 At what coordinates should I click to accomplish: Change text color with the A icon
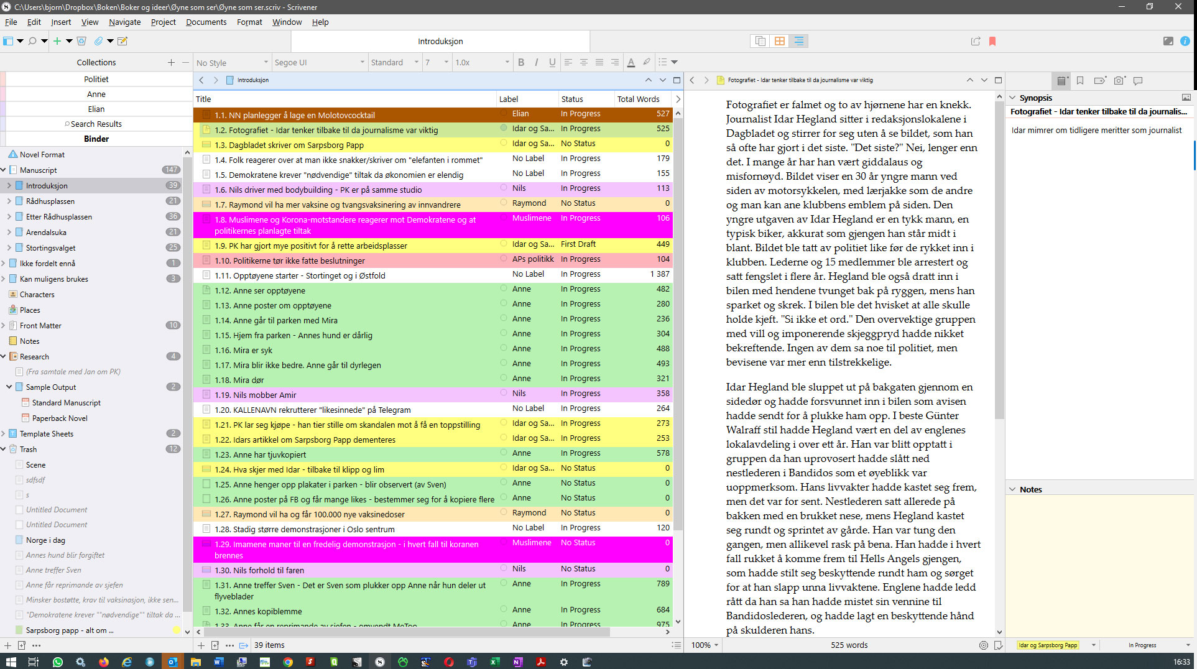coord(631,62)
